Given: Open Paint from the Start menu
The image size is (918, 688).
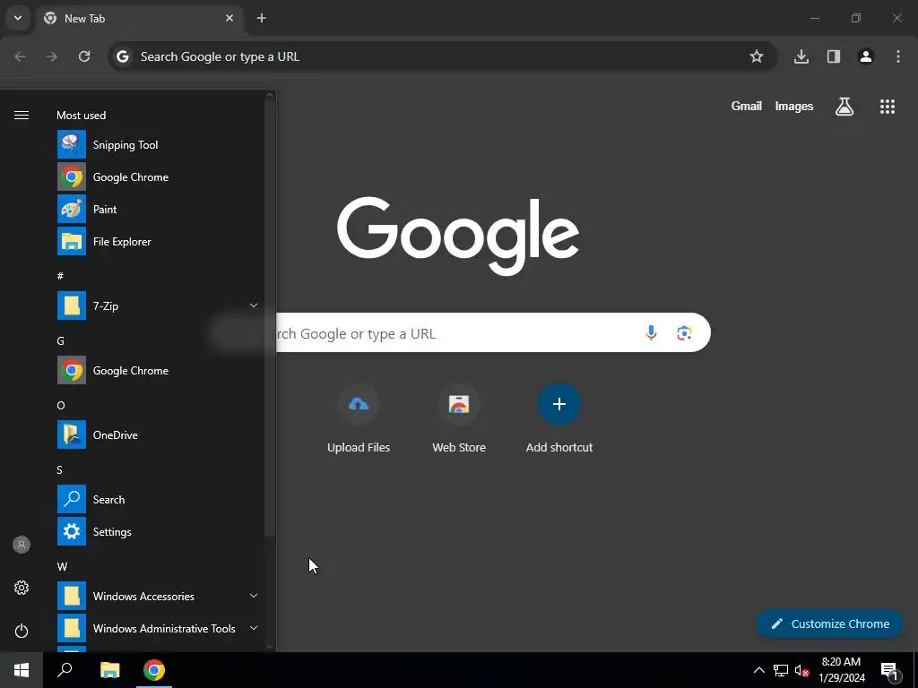Looking at the screenshot, I should (158, 209).
